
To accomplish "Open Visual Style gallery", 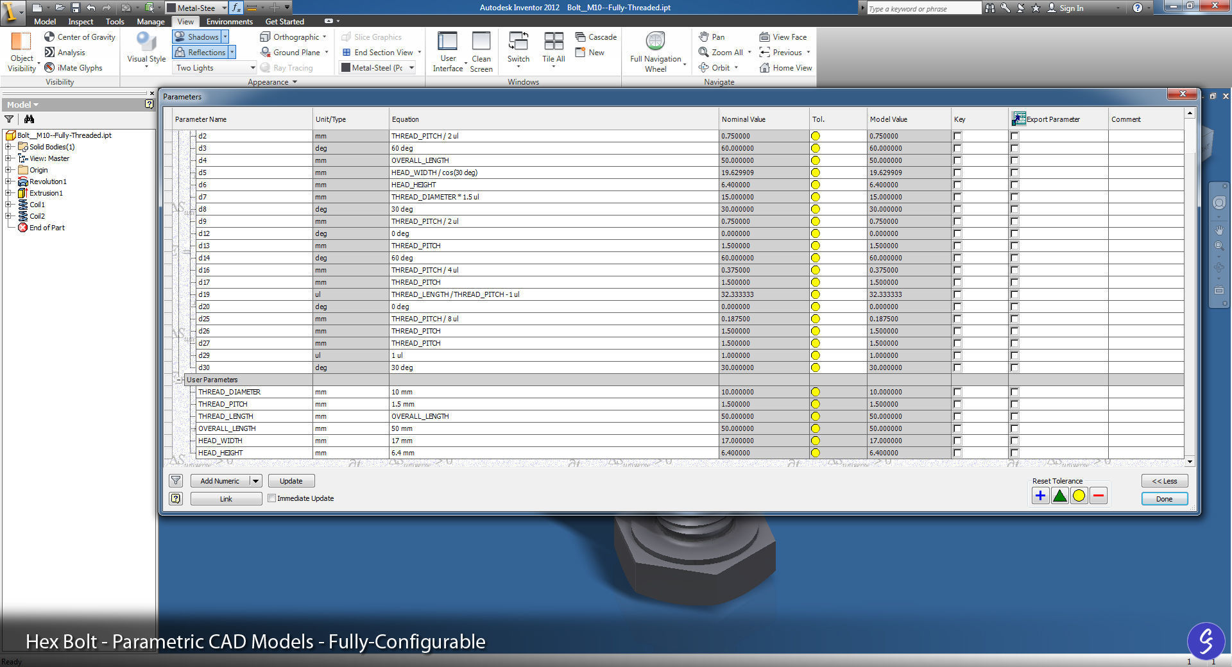I will coord(146,50).
